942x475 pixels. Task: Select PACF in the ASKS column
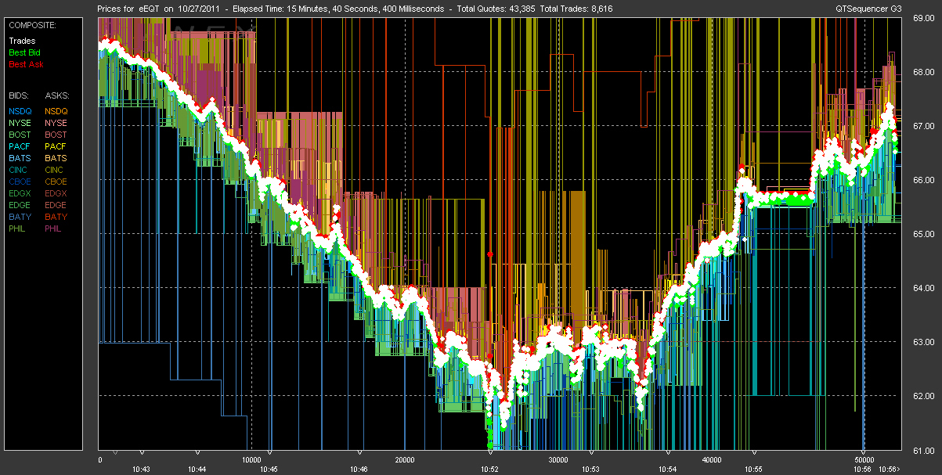(x=56, y=146)
